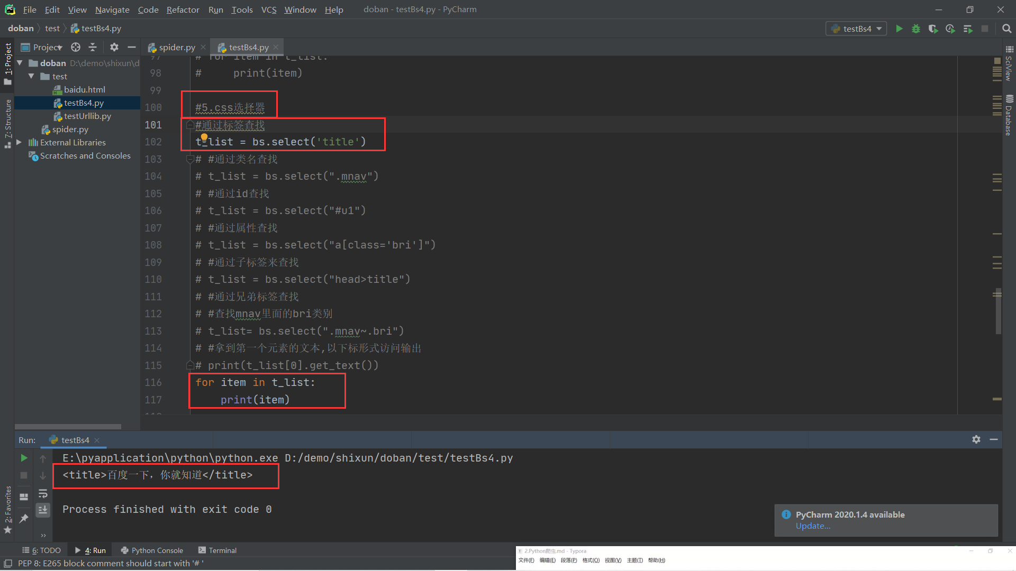
Task: Click the Project panel horizontal scrollbar
Action: [x=68, y=426]
